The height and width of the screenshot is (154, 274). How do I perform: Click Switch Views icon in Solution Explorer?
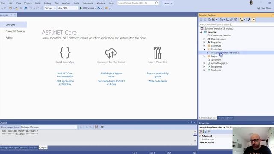(x=213, y=20)
